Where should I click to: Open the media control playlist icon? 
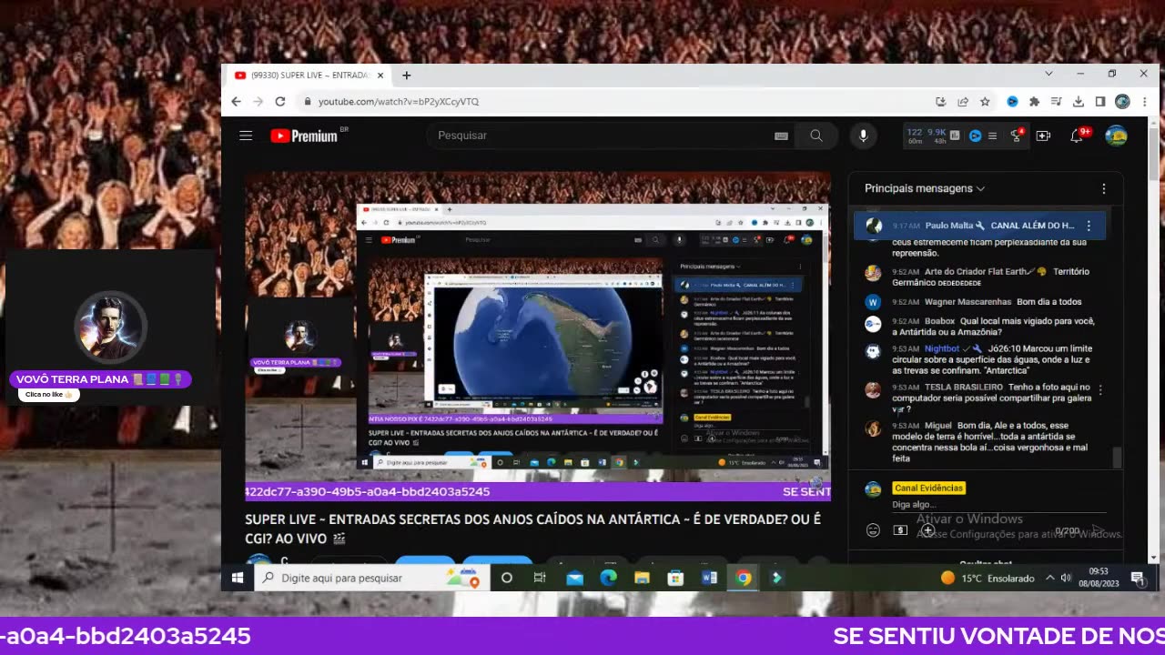[1056, 102]
